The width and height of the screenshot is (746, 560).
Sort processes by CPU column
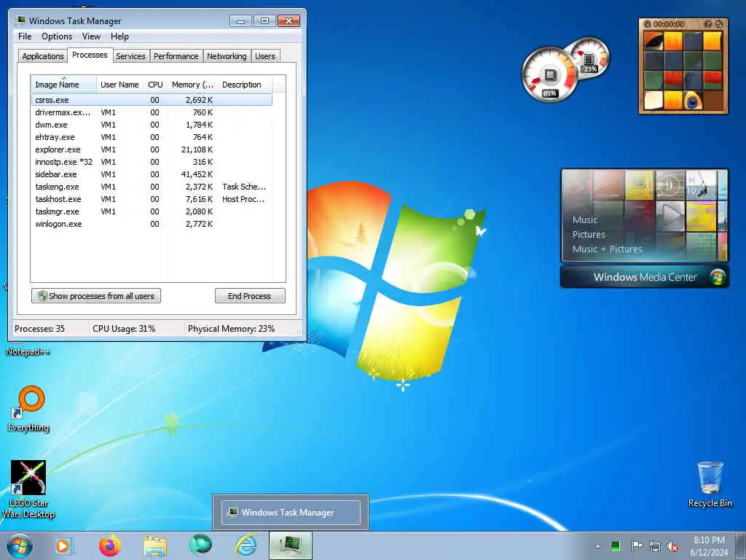[x=155, y=85]
